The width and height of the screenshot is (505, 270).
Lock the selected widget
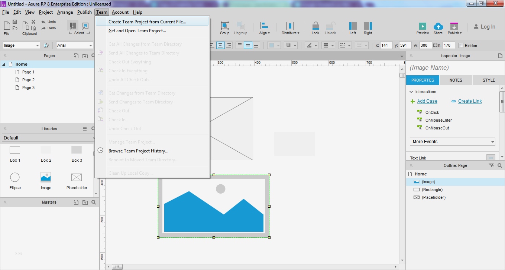click(315, 28)
